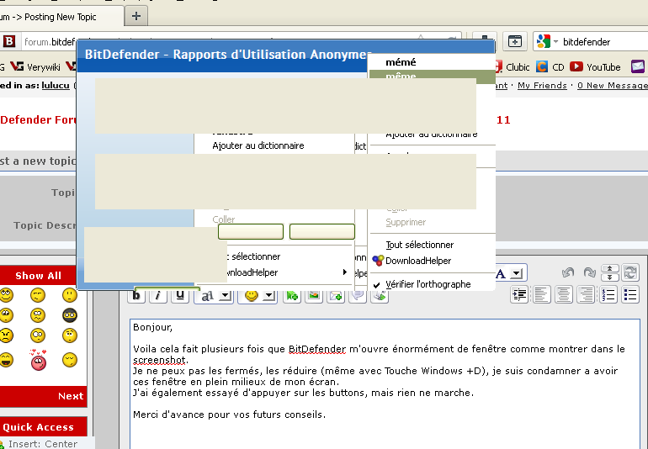Click the Insert: Center quick access item
This screenshot has height=449, width=648.
click(x=43, y=444)
